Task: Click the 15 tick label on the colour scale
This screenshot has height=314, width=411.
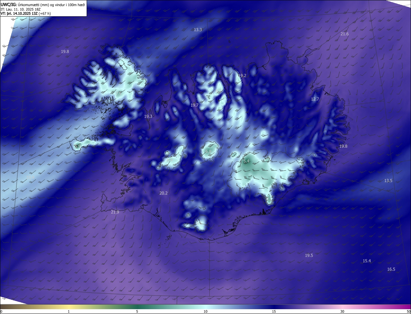Action: [x=274, y=311]
